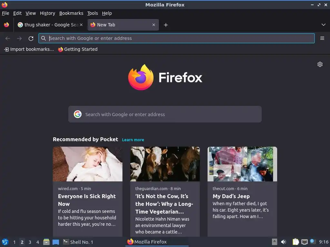Click the center page search box

tap(165, 114)
